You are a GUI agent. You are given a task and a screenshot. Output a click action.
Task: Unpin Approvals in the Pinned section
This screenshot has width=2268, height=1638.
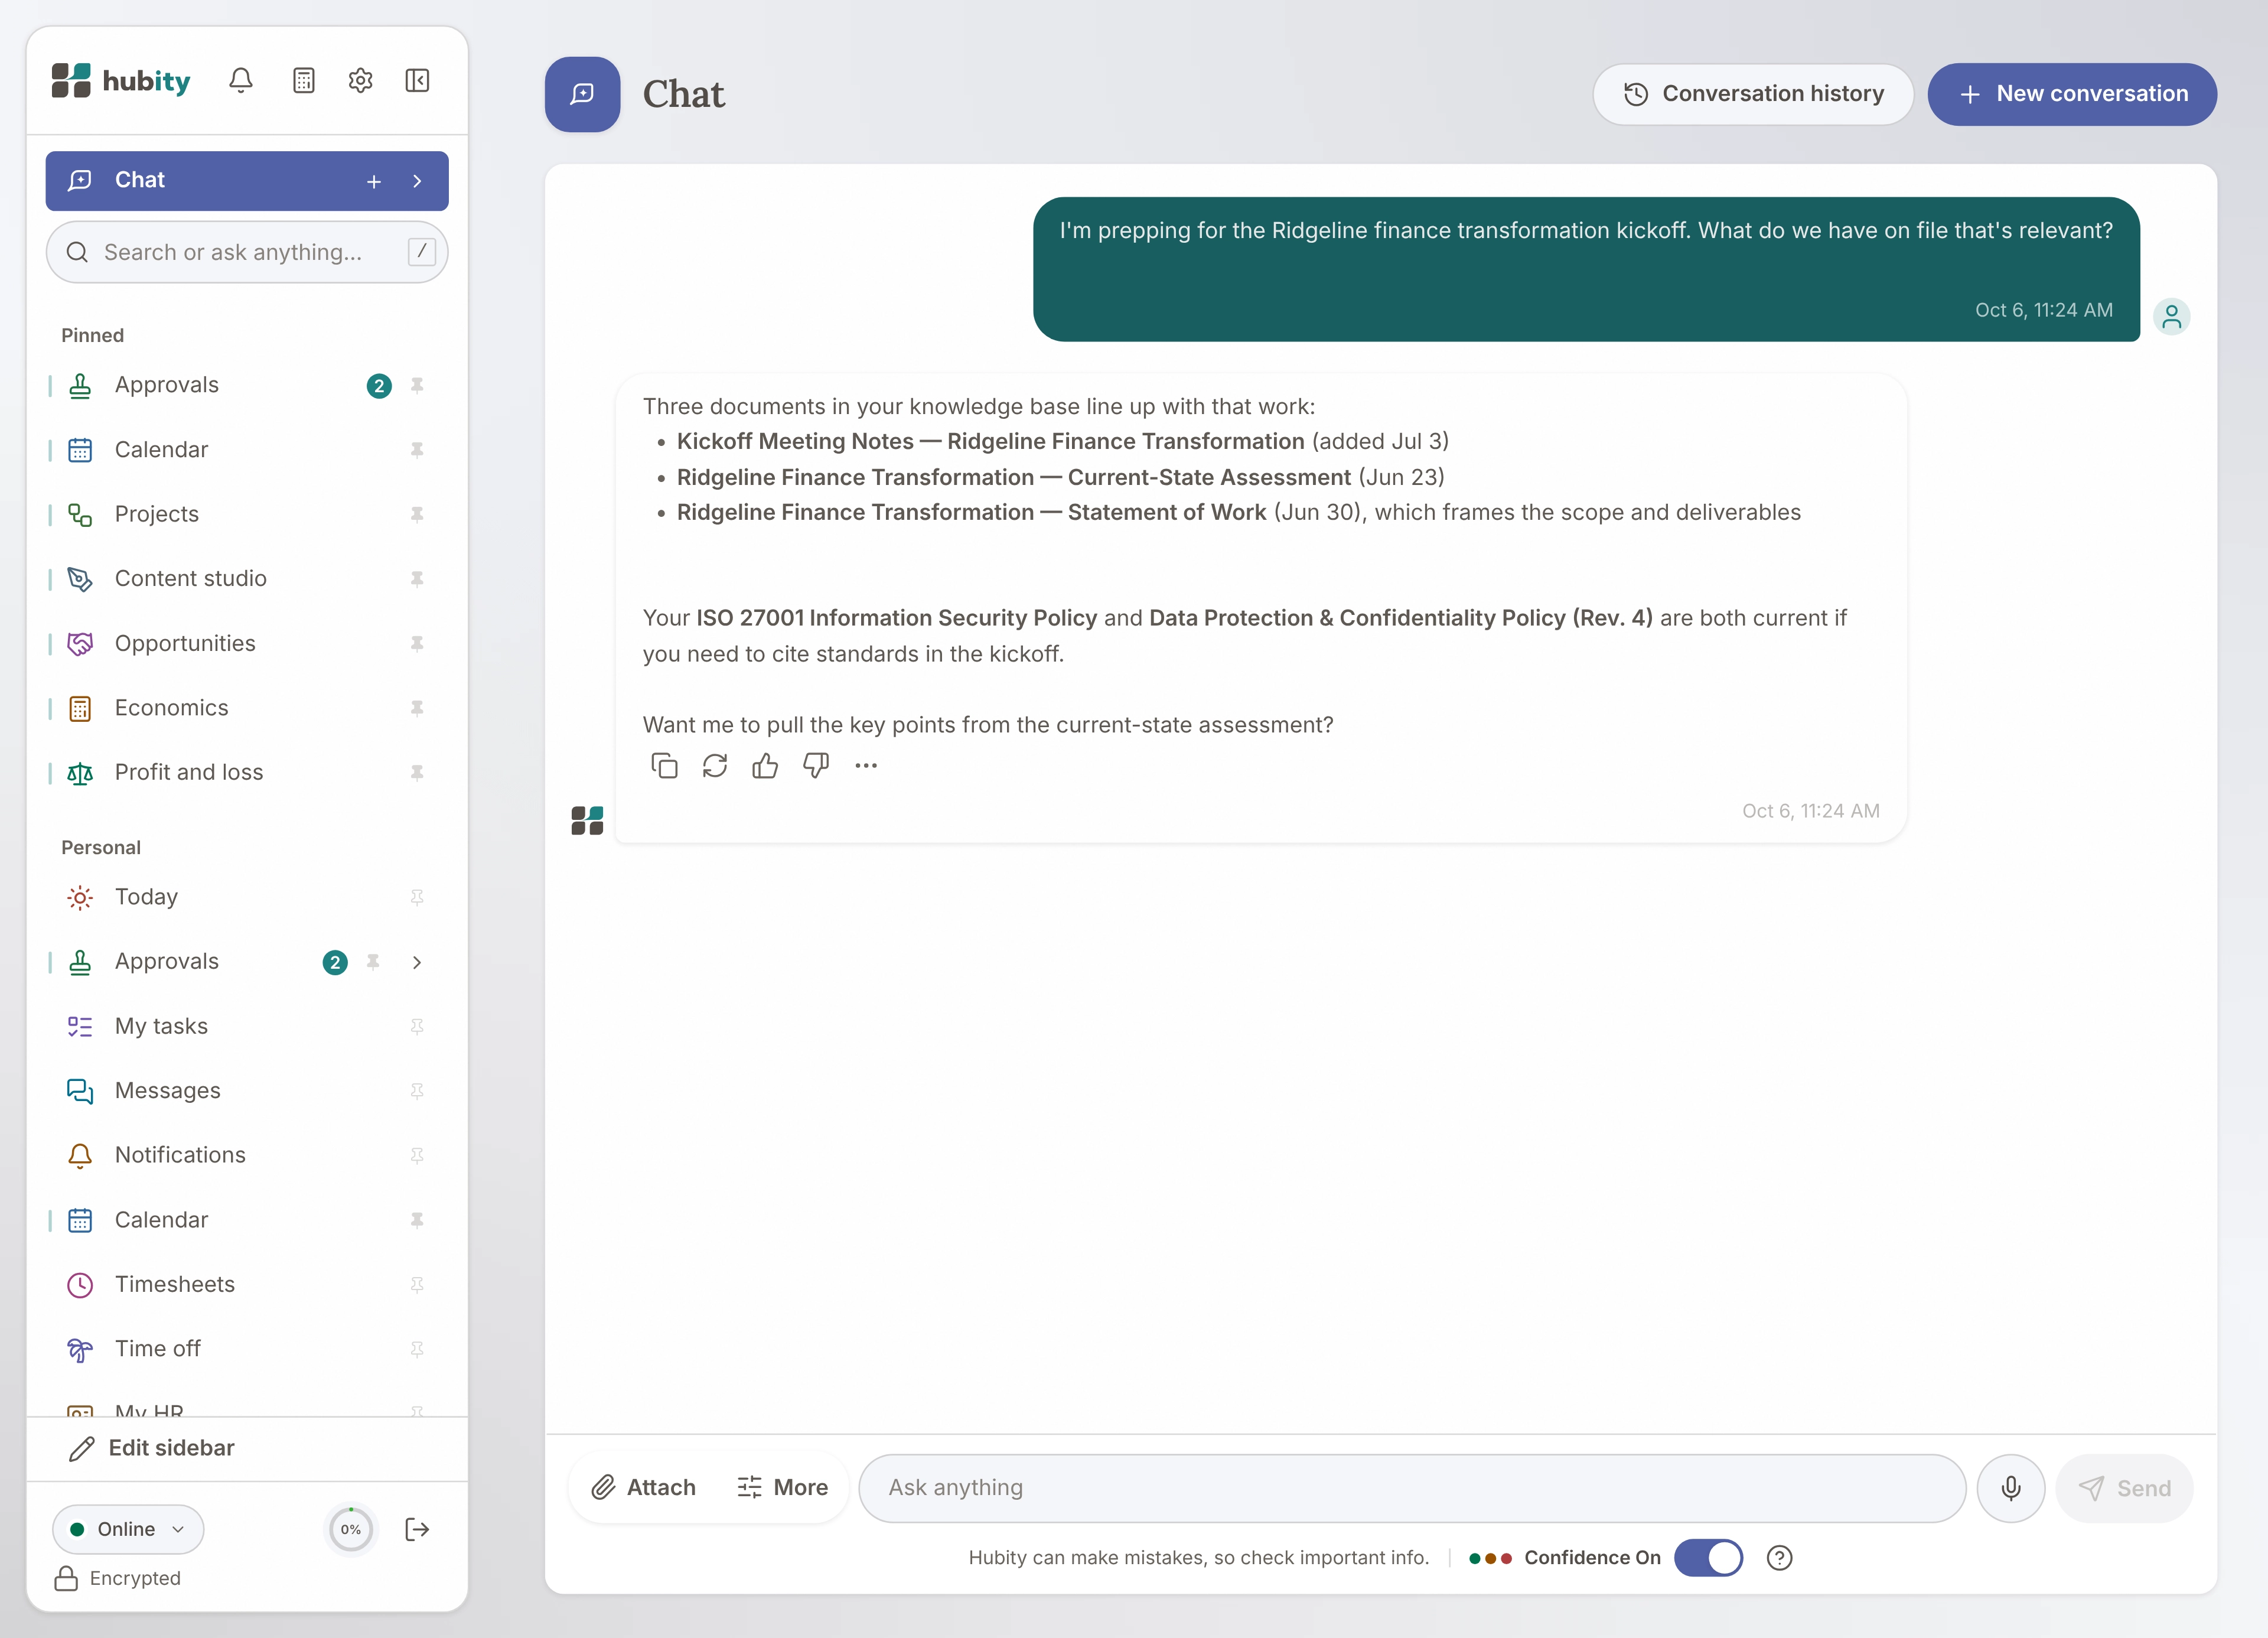[x=418, y=386]
